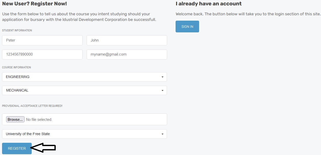The width and height of the screenshot is (321, 155).
Task: Click the caret arrow on the University dropdown
Action: click(162, 134)
